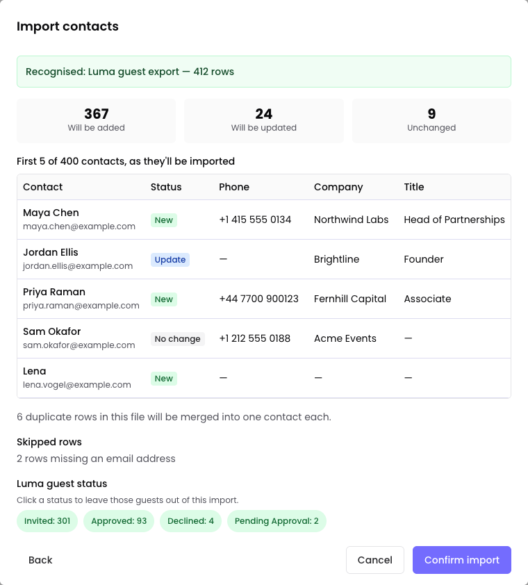Select the Lena contact name
528x585 pixels.
[34, 371]
